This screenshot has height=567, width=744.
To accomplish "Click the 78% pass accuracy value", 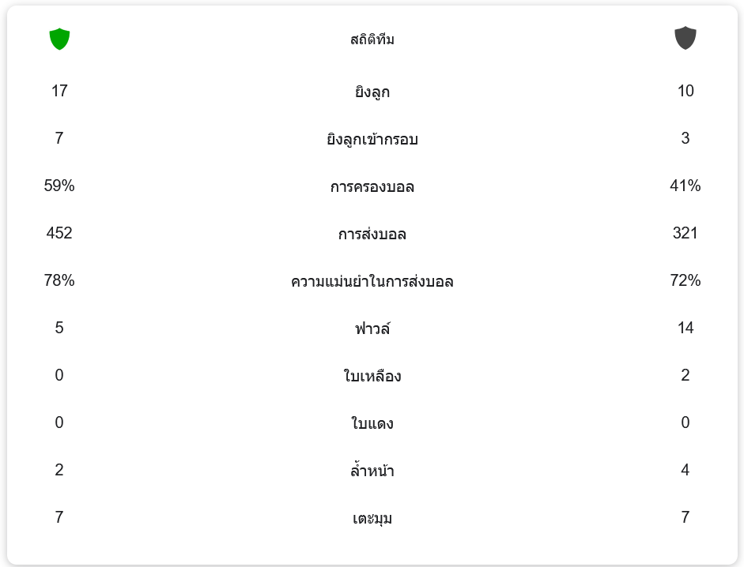I will pyautogui.click(x=59, y=280).
